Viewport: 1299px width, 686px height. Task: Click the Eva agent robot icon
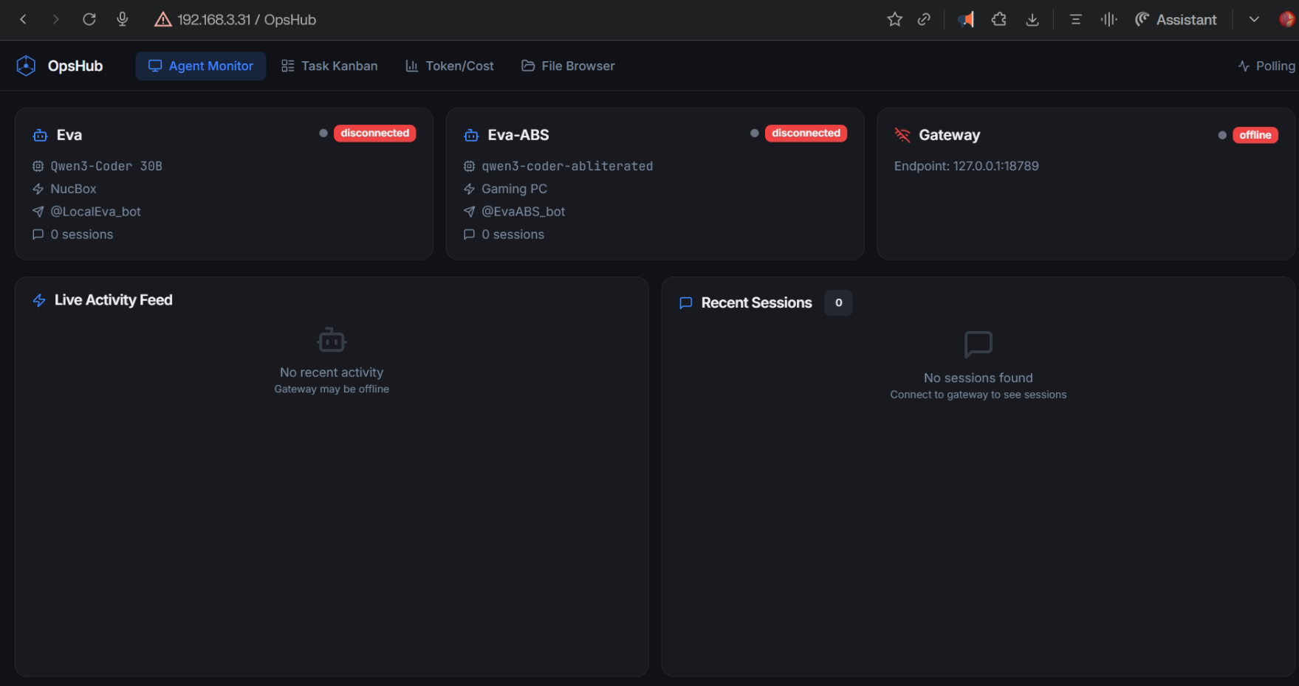40,135
